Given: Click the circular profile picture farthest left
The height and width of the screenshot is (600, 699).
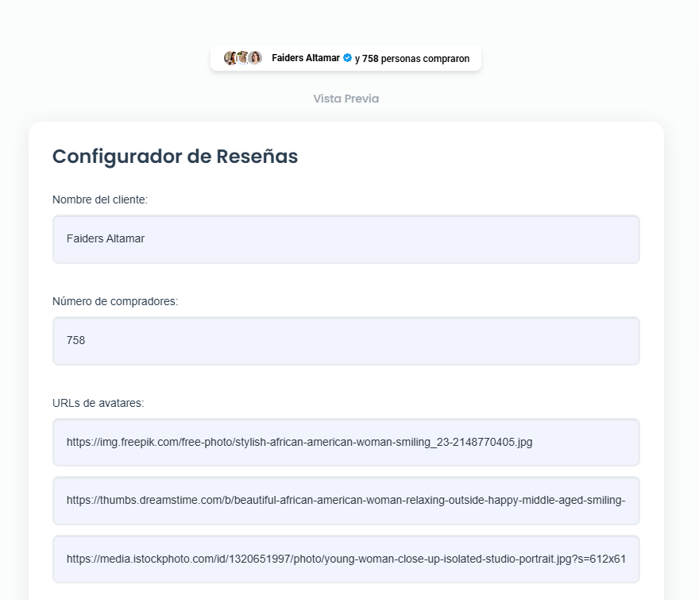Looking at the screenshot, I should tap(230, 57).
